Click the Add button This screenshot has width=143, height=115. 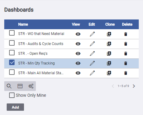(x=15, y=107)
